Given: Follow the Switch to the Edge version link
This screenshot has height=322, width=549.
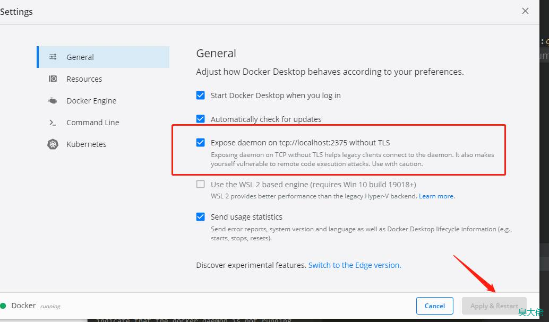Looking at the screenshot, I should (x=355, y=265).
